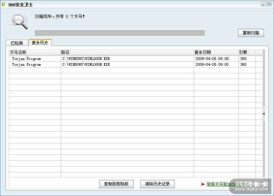Viewport: 274px width, 196px height.
Task: Click first row date 2008-04-26 09:00
Action: point(212,59)
